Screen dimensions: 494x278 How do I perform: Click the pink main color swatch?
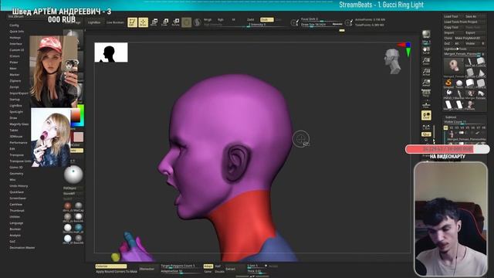tap(78, 137)
